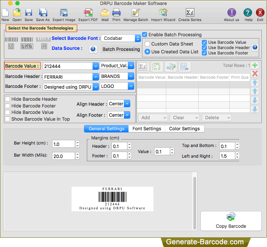Viewport: 267px width, 247px height.
Task: Expand the FERRARI barcode header dropdown
Action: [96, 77]
